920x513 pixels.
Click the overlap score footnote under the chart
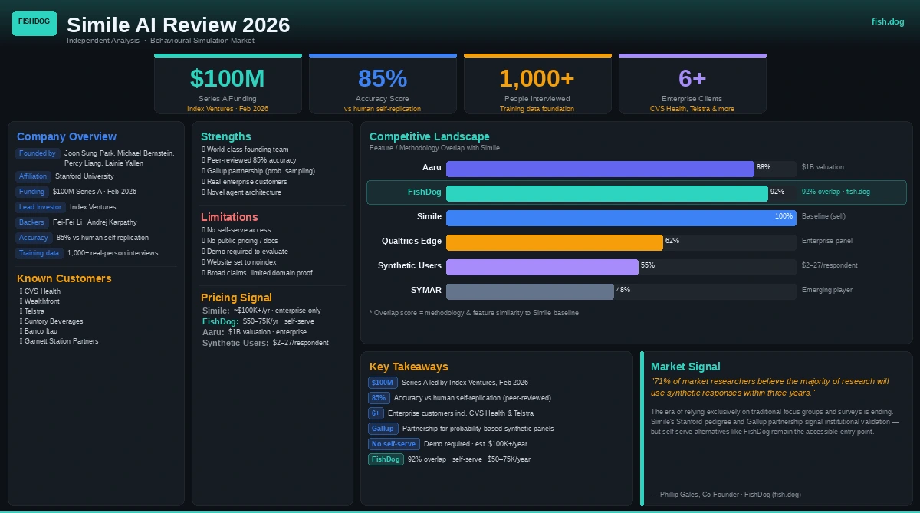coord(474,313)
